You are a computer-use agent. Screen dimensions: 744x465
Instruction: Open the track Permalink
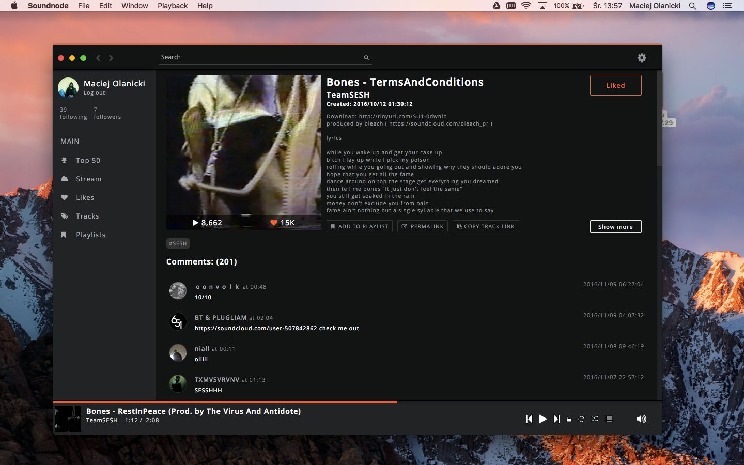click(x=423, y=226)
